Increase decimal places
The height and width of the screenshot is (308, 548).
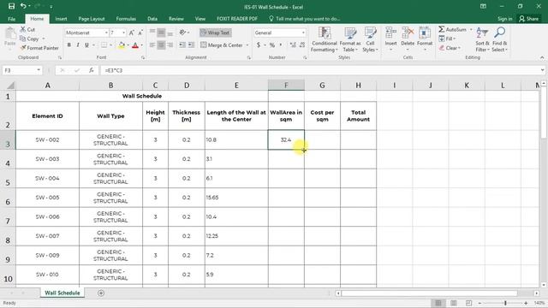(293, 45)
